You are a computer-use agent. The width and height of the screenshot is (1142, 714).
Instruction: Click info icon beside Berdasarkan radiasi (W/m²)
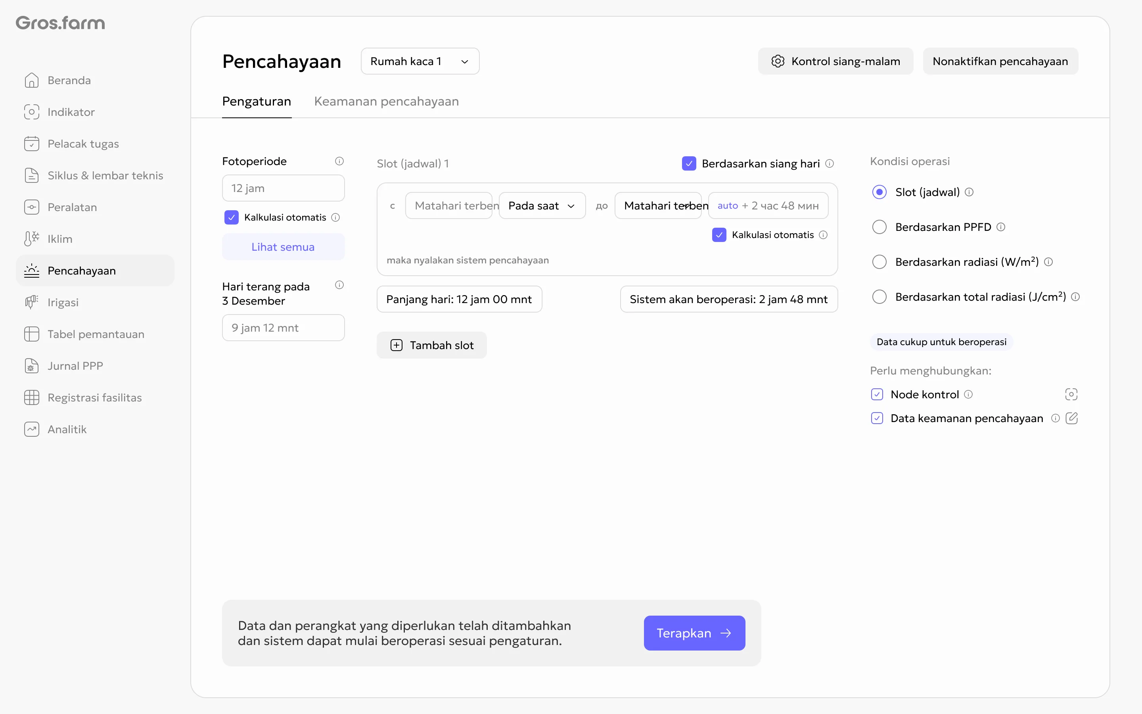point(1048,262)
